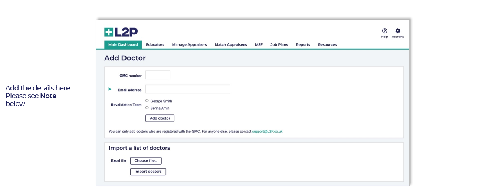Go to the Manage Appraisers tab

point(189,45)
